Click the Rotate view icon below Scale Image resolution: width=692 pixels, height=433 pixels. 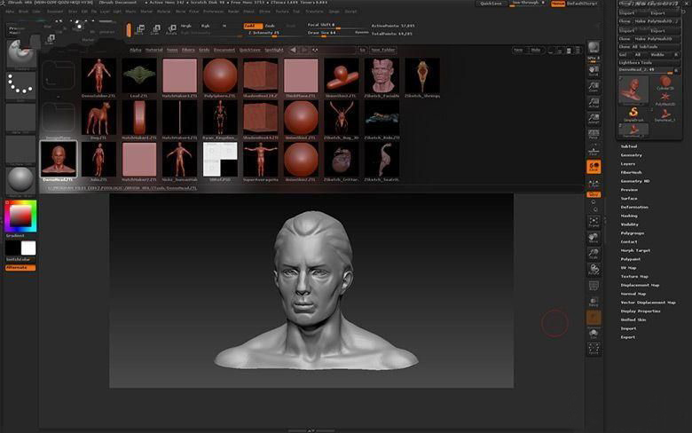coord(594,269)
